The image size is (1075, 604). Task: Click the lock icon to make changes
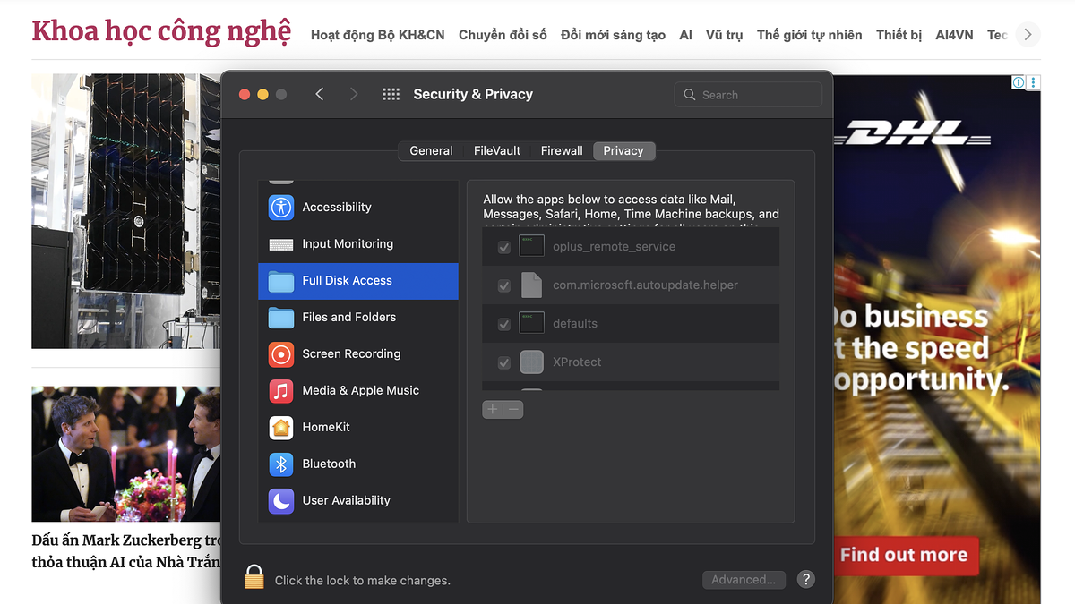coord(254,577)
